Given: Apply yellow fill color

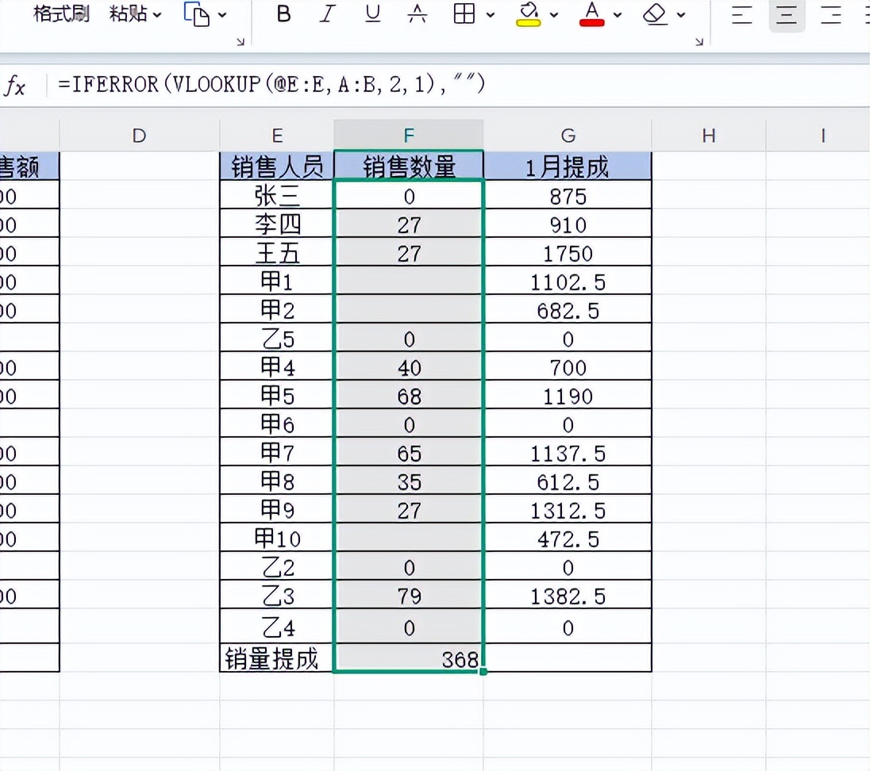Looking at the screenshot, I should coord(528,14).
